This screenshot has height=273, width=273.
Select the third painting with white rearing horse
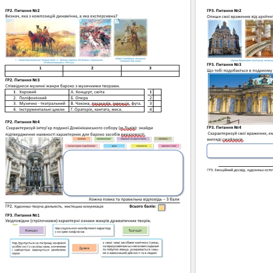coord(131,37)
